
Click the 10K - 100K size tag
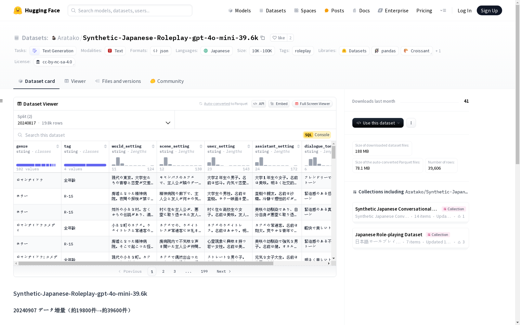coord(262,51)
